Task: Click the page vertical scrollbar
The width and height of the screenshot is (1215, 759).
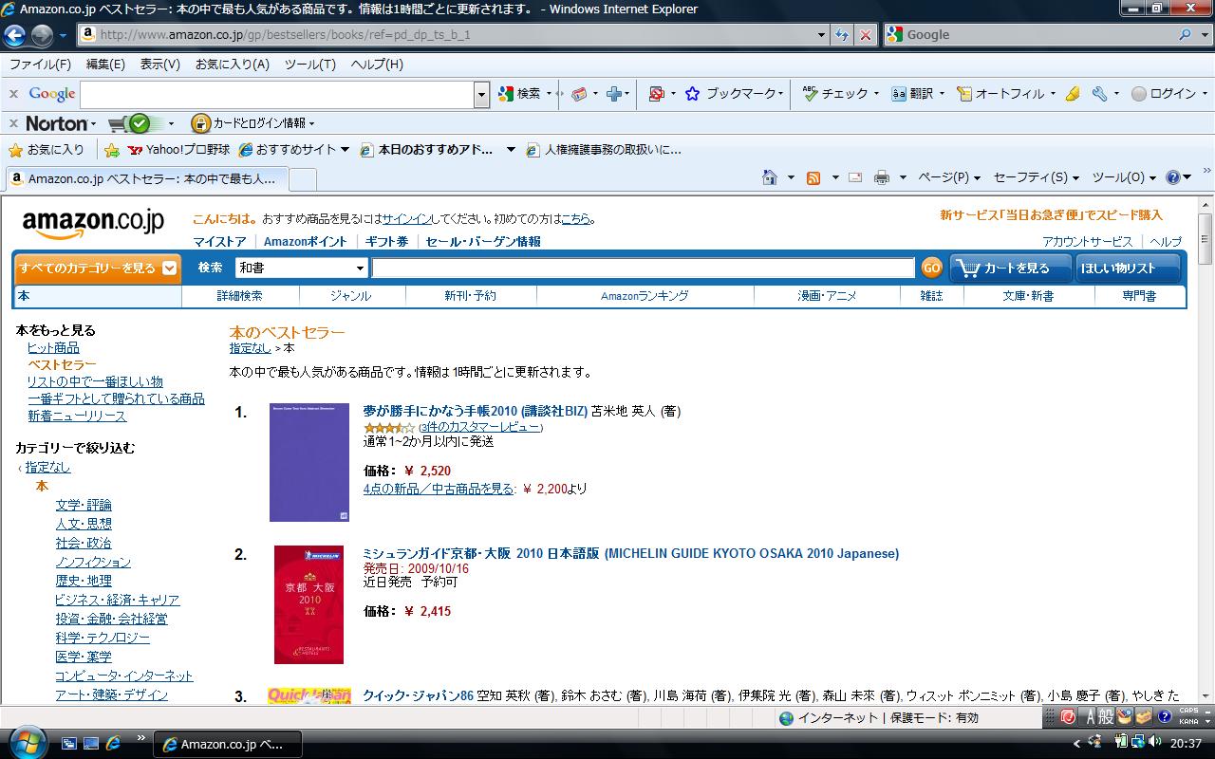Action: coord(1206,451)
